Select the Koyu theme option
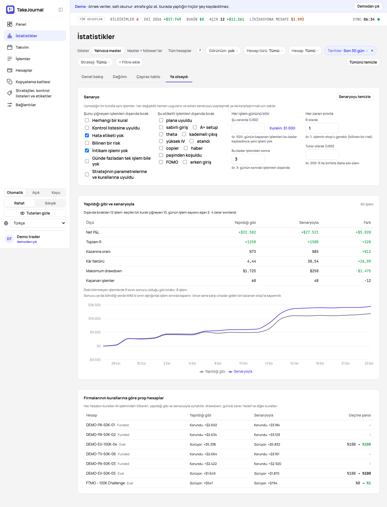 click(x=56, y=193)
